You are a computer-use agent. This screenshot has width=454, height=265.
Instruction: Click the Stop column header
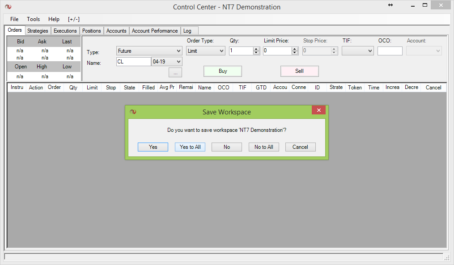coord(111,88)
